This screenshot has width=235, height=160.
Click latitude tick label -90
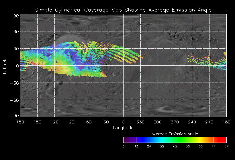15,116
